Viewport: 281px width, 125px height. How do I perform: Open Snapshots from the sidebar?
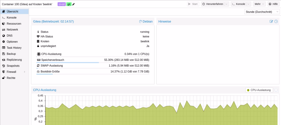[x=13, y=66]
